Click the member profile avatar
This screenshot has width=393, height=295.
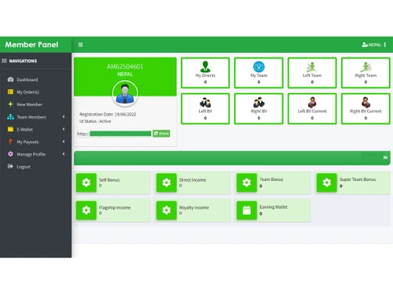click(125, 94)
